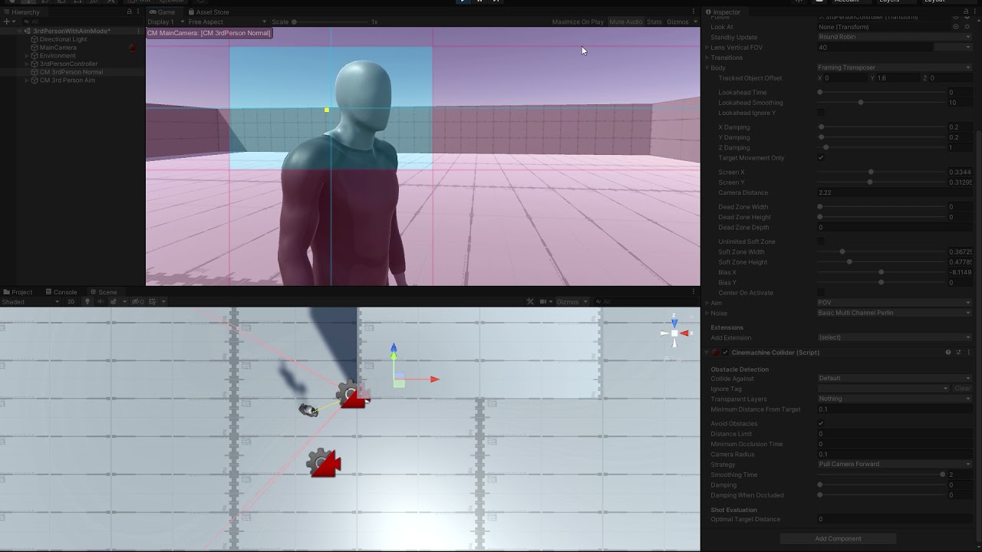Enable the Center On Activate checkbox

click(822, 292)
